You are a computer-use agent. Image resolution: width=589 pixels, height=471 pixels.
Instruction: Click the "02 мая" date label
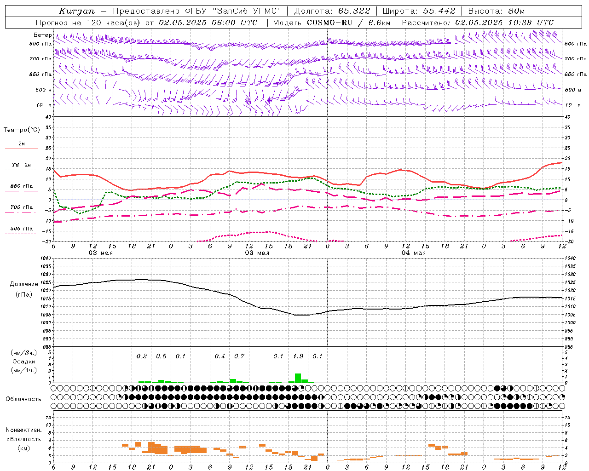click(x=100, y=253)
